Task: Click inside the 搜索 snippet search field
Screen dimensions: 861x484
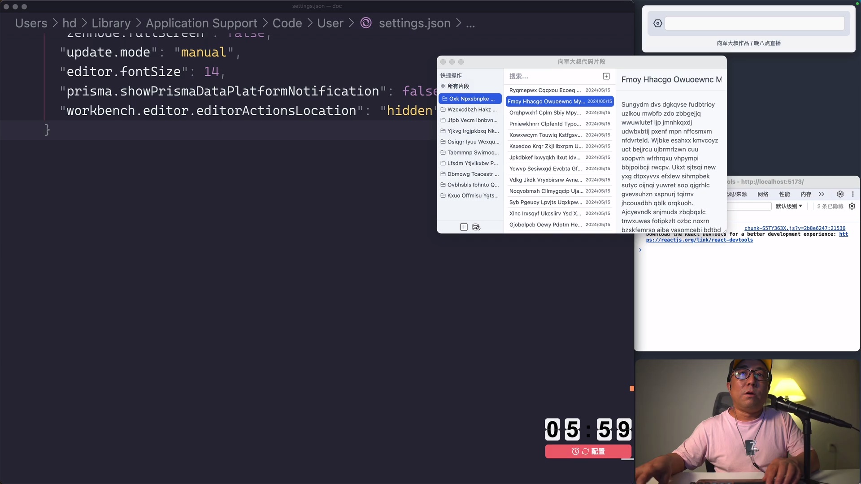Action: click(552, 76)
